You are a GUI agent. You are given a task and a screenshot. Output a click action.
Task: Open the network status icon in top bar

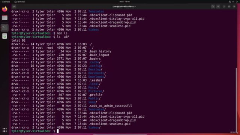[x=230, y=1]
